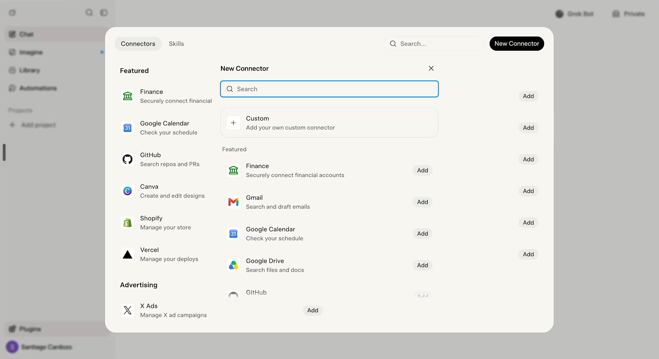This screenshot has height=359, width=659.
Task: Click the Finance icon beside Securely connect financial
Action: (128, 96)
